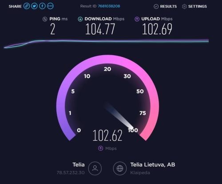Open more share options ellipsis icon
The image size is (222, 184).
(50, 6)
